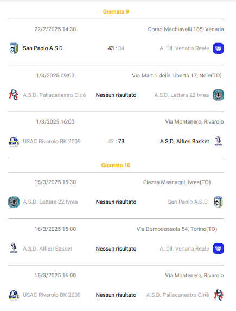Click Venaria Reale blue logo in 22/2/2025 match
Screen dimensions: 236x311
click(x=218, y=48)
